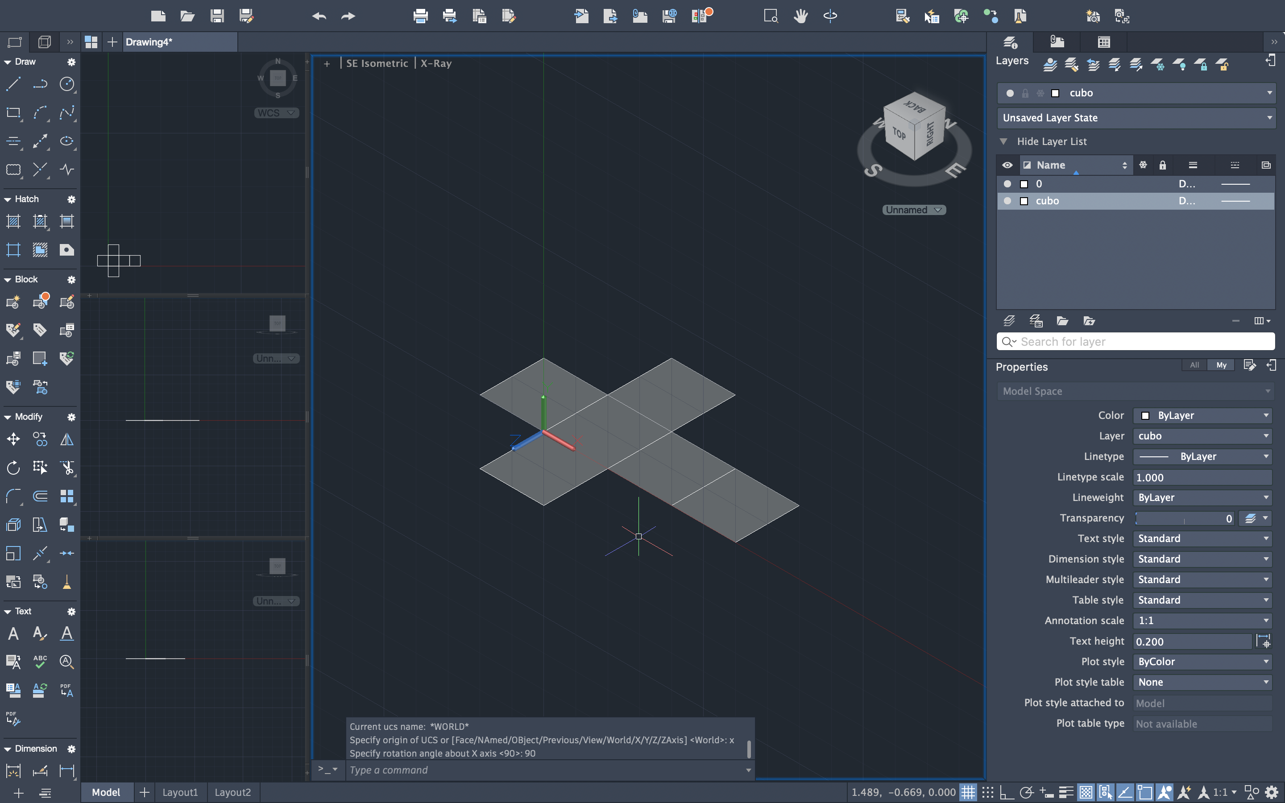Activate the Pan hand tool
Viewport: 1285px width, 803px height.
click(801, 16)
